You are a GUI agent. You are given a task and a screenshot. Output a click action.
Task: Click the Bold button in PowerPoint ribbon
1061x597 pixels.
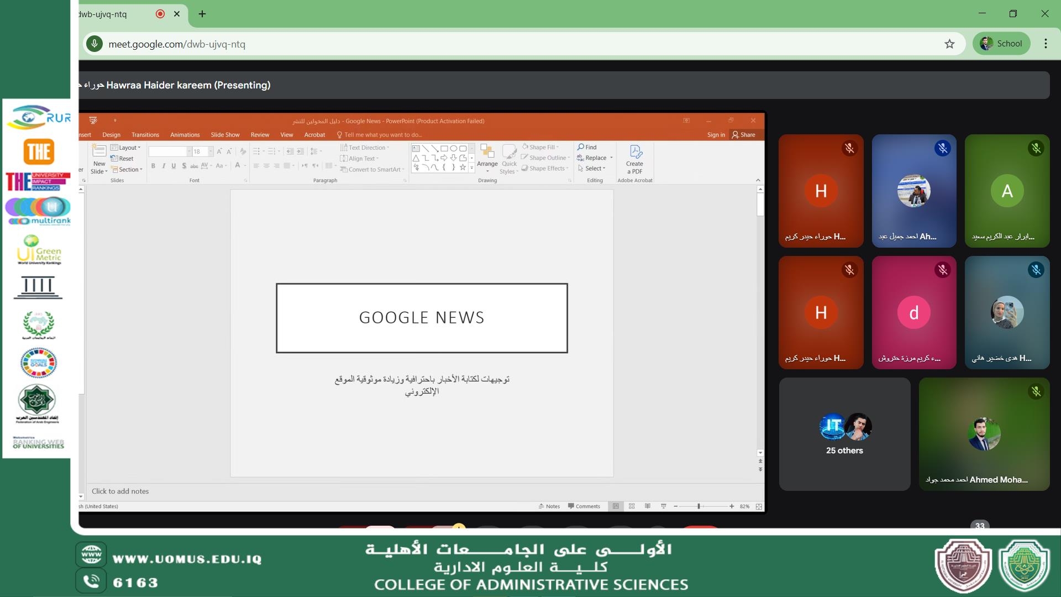153,166
